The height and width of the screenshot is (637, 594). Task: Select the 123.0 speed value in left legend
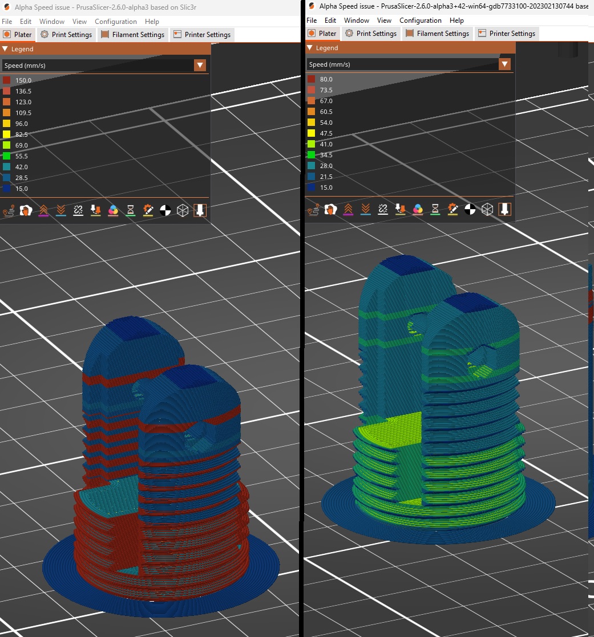click(x=23, y=102)
